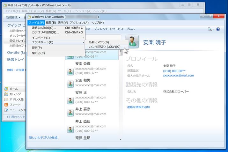Click 新規作成 dropdown in Windows Live Mail

coord(13,18)
